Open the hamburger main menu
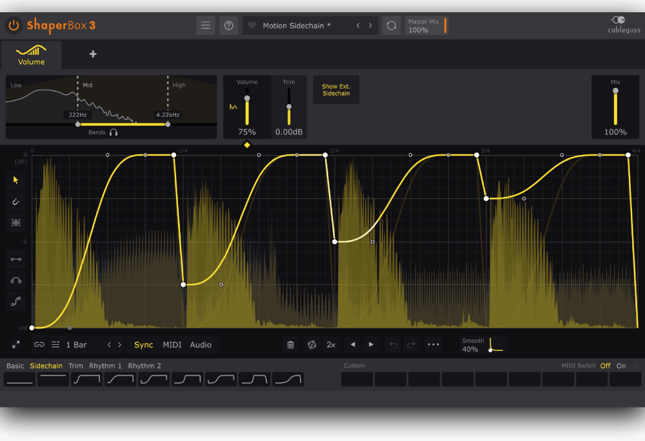The height and width of the screenshot is (441, 645). [x=206, y=26]
